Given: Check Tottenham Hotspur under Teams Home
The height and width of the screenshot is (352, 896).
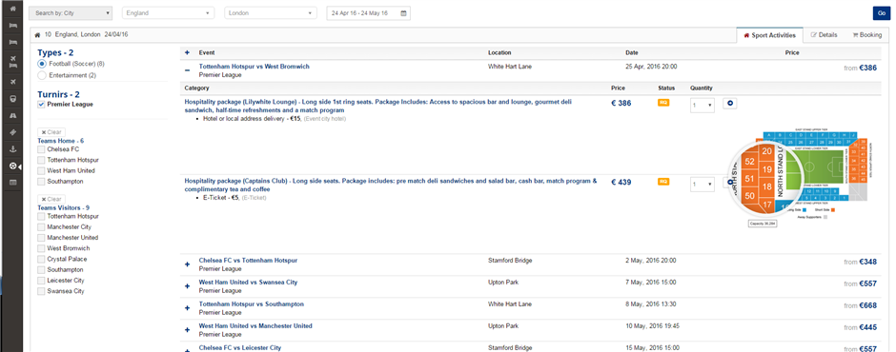Looking at the screenshot, I should point(41,160).
